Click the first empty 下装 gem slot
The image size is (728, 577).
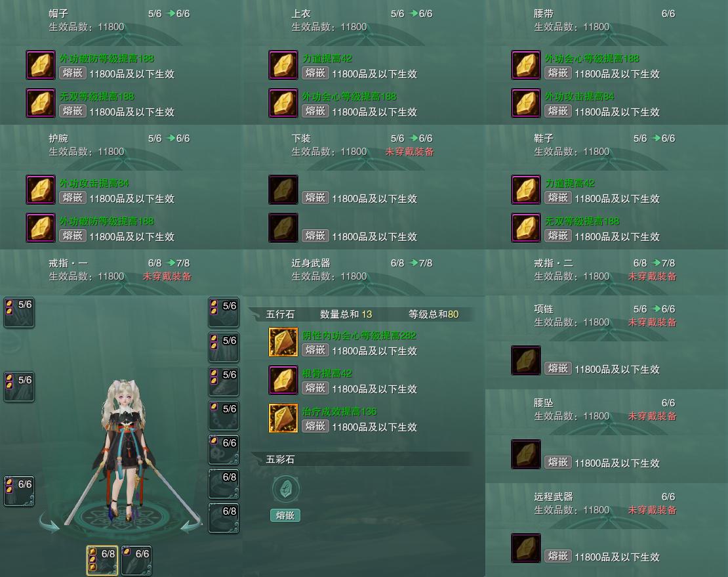[283, 190]
